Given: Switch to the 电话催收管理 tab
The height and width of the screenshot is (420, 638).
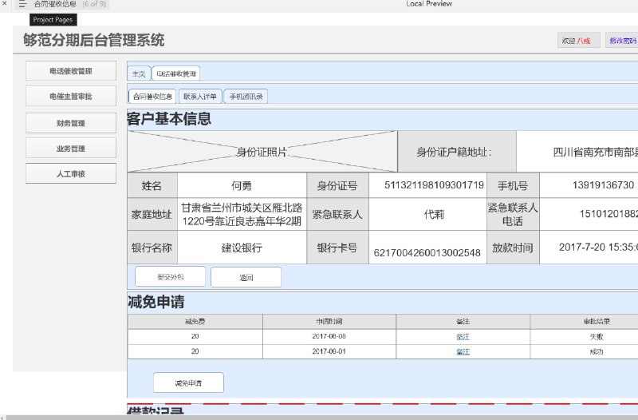Looking at the screenshot, I should point(176,73).
